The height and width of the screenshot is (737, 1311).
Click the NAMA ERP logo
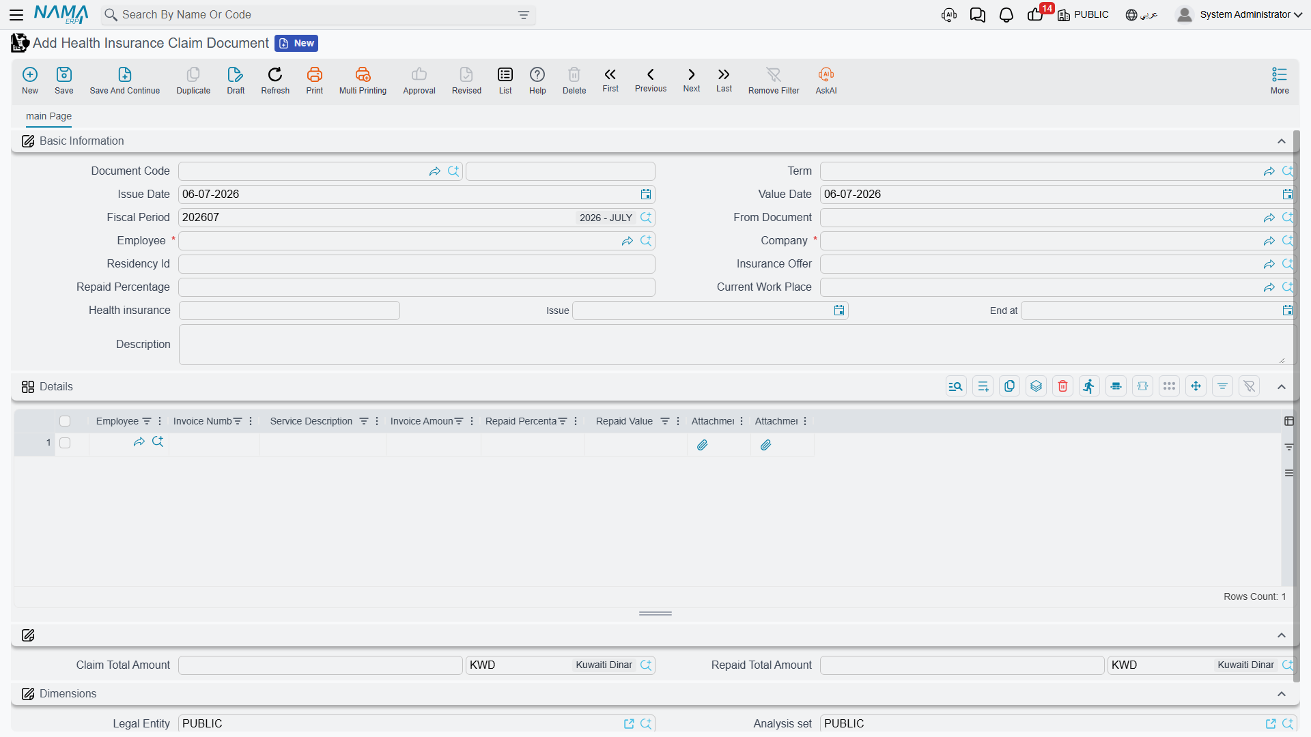point(61,14)
